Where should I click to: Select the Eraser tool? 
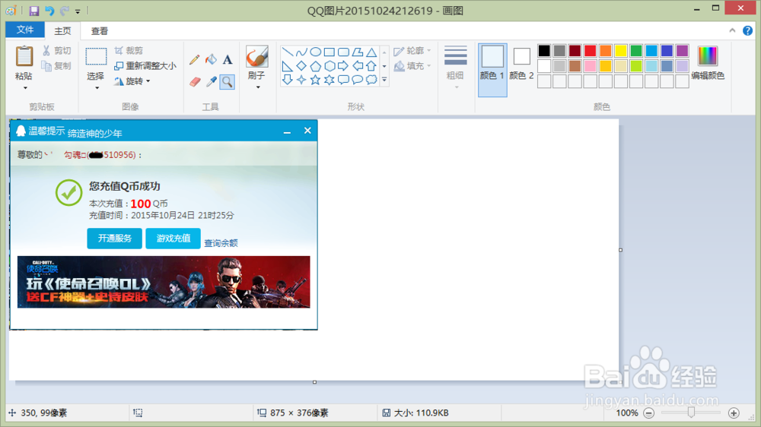click(195, 81)
